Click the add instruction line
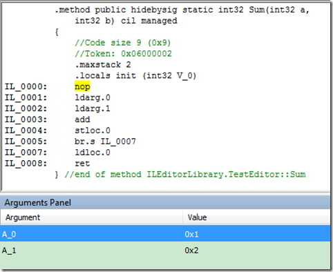 [x=82, y=119]
